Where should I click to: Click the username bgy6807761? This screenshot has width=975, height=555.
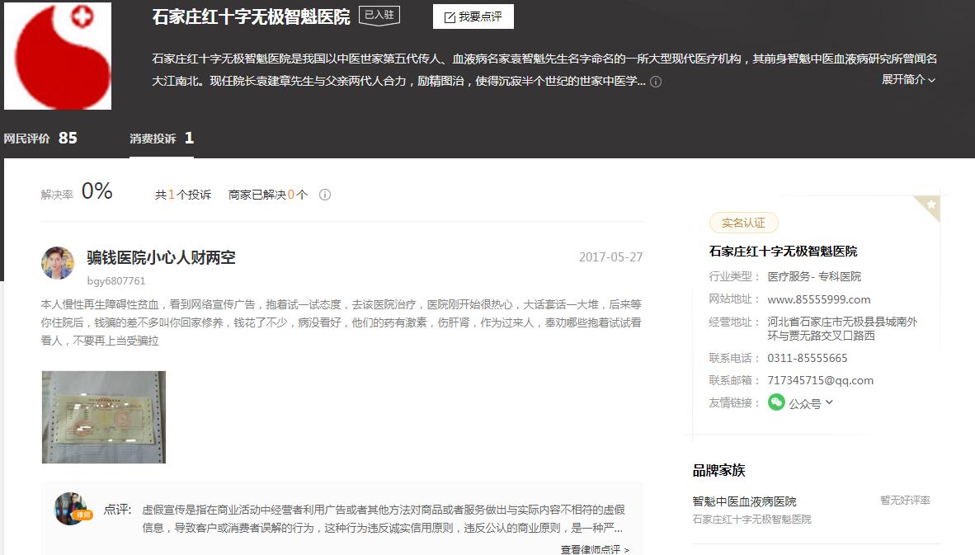[116, 281]
